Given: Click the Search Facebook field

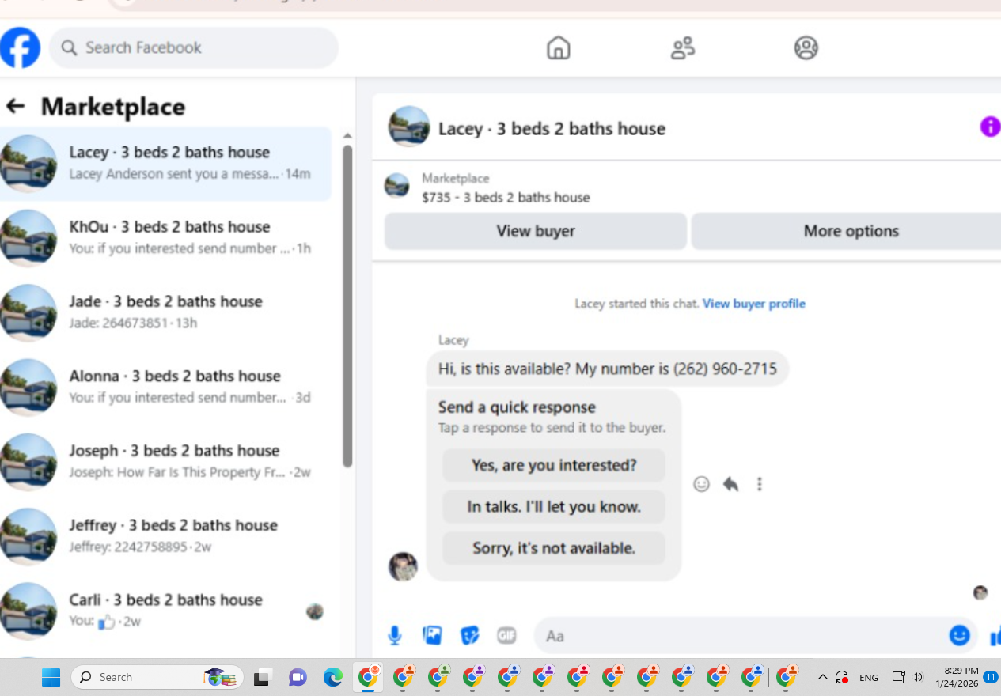Looking at the screenshot, I should point(194,47).
